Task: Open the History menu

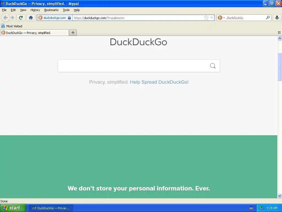Action: (35, 10)
